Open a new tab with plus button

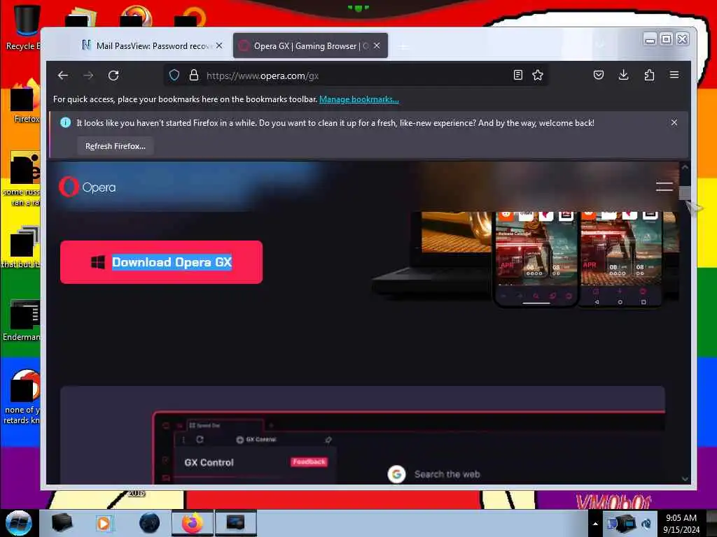(x=403, y=47)
